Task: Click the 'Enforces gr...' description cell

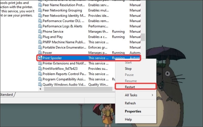Action: click(x=98, y=47)
